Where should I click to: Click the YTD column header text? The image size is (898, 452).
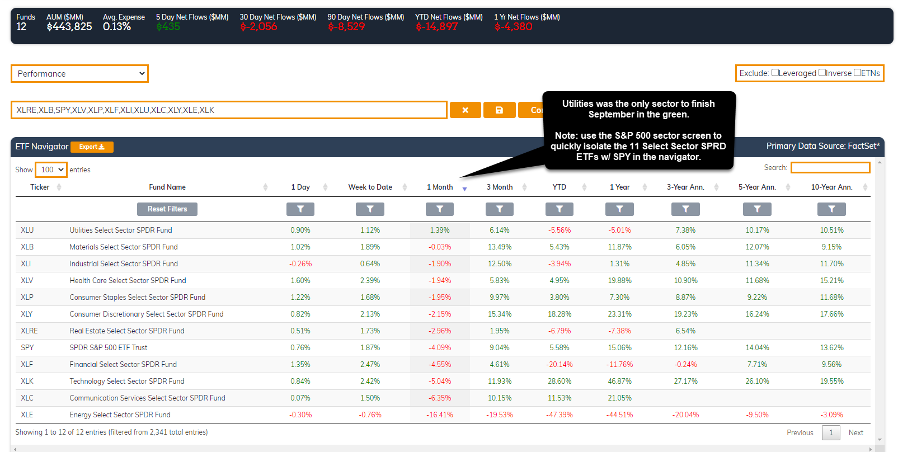coord(559,187)
